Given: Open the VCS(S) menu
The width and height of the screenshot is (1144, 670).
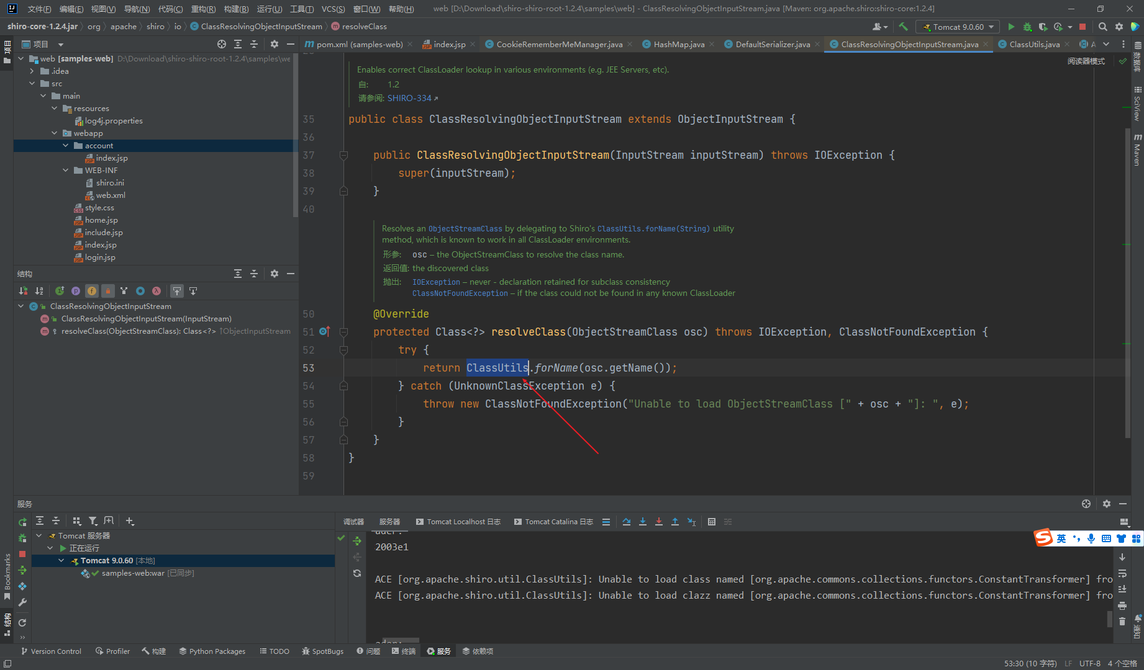Looking at the screenshot, I should 333,9.
